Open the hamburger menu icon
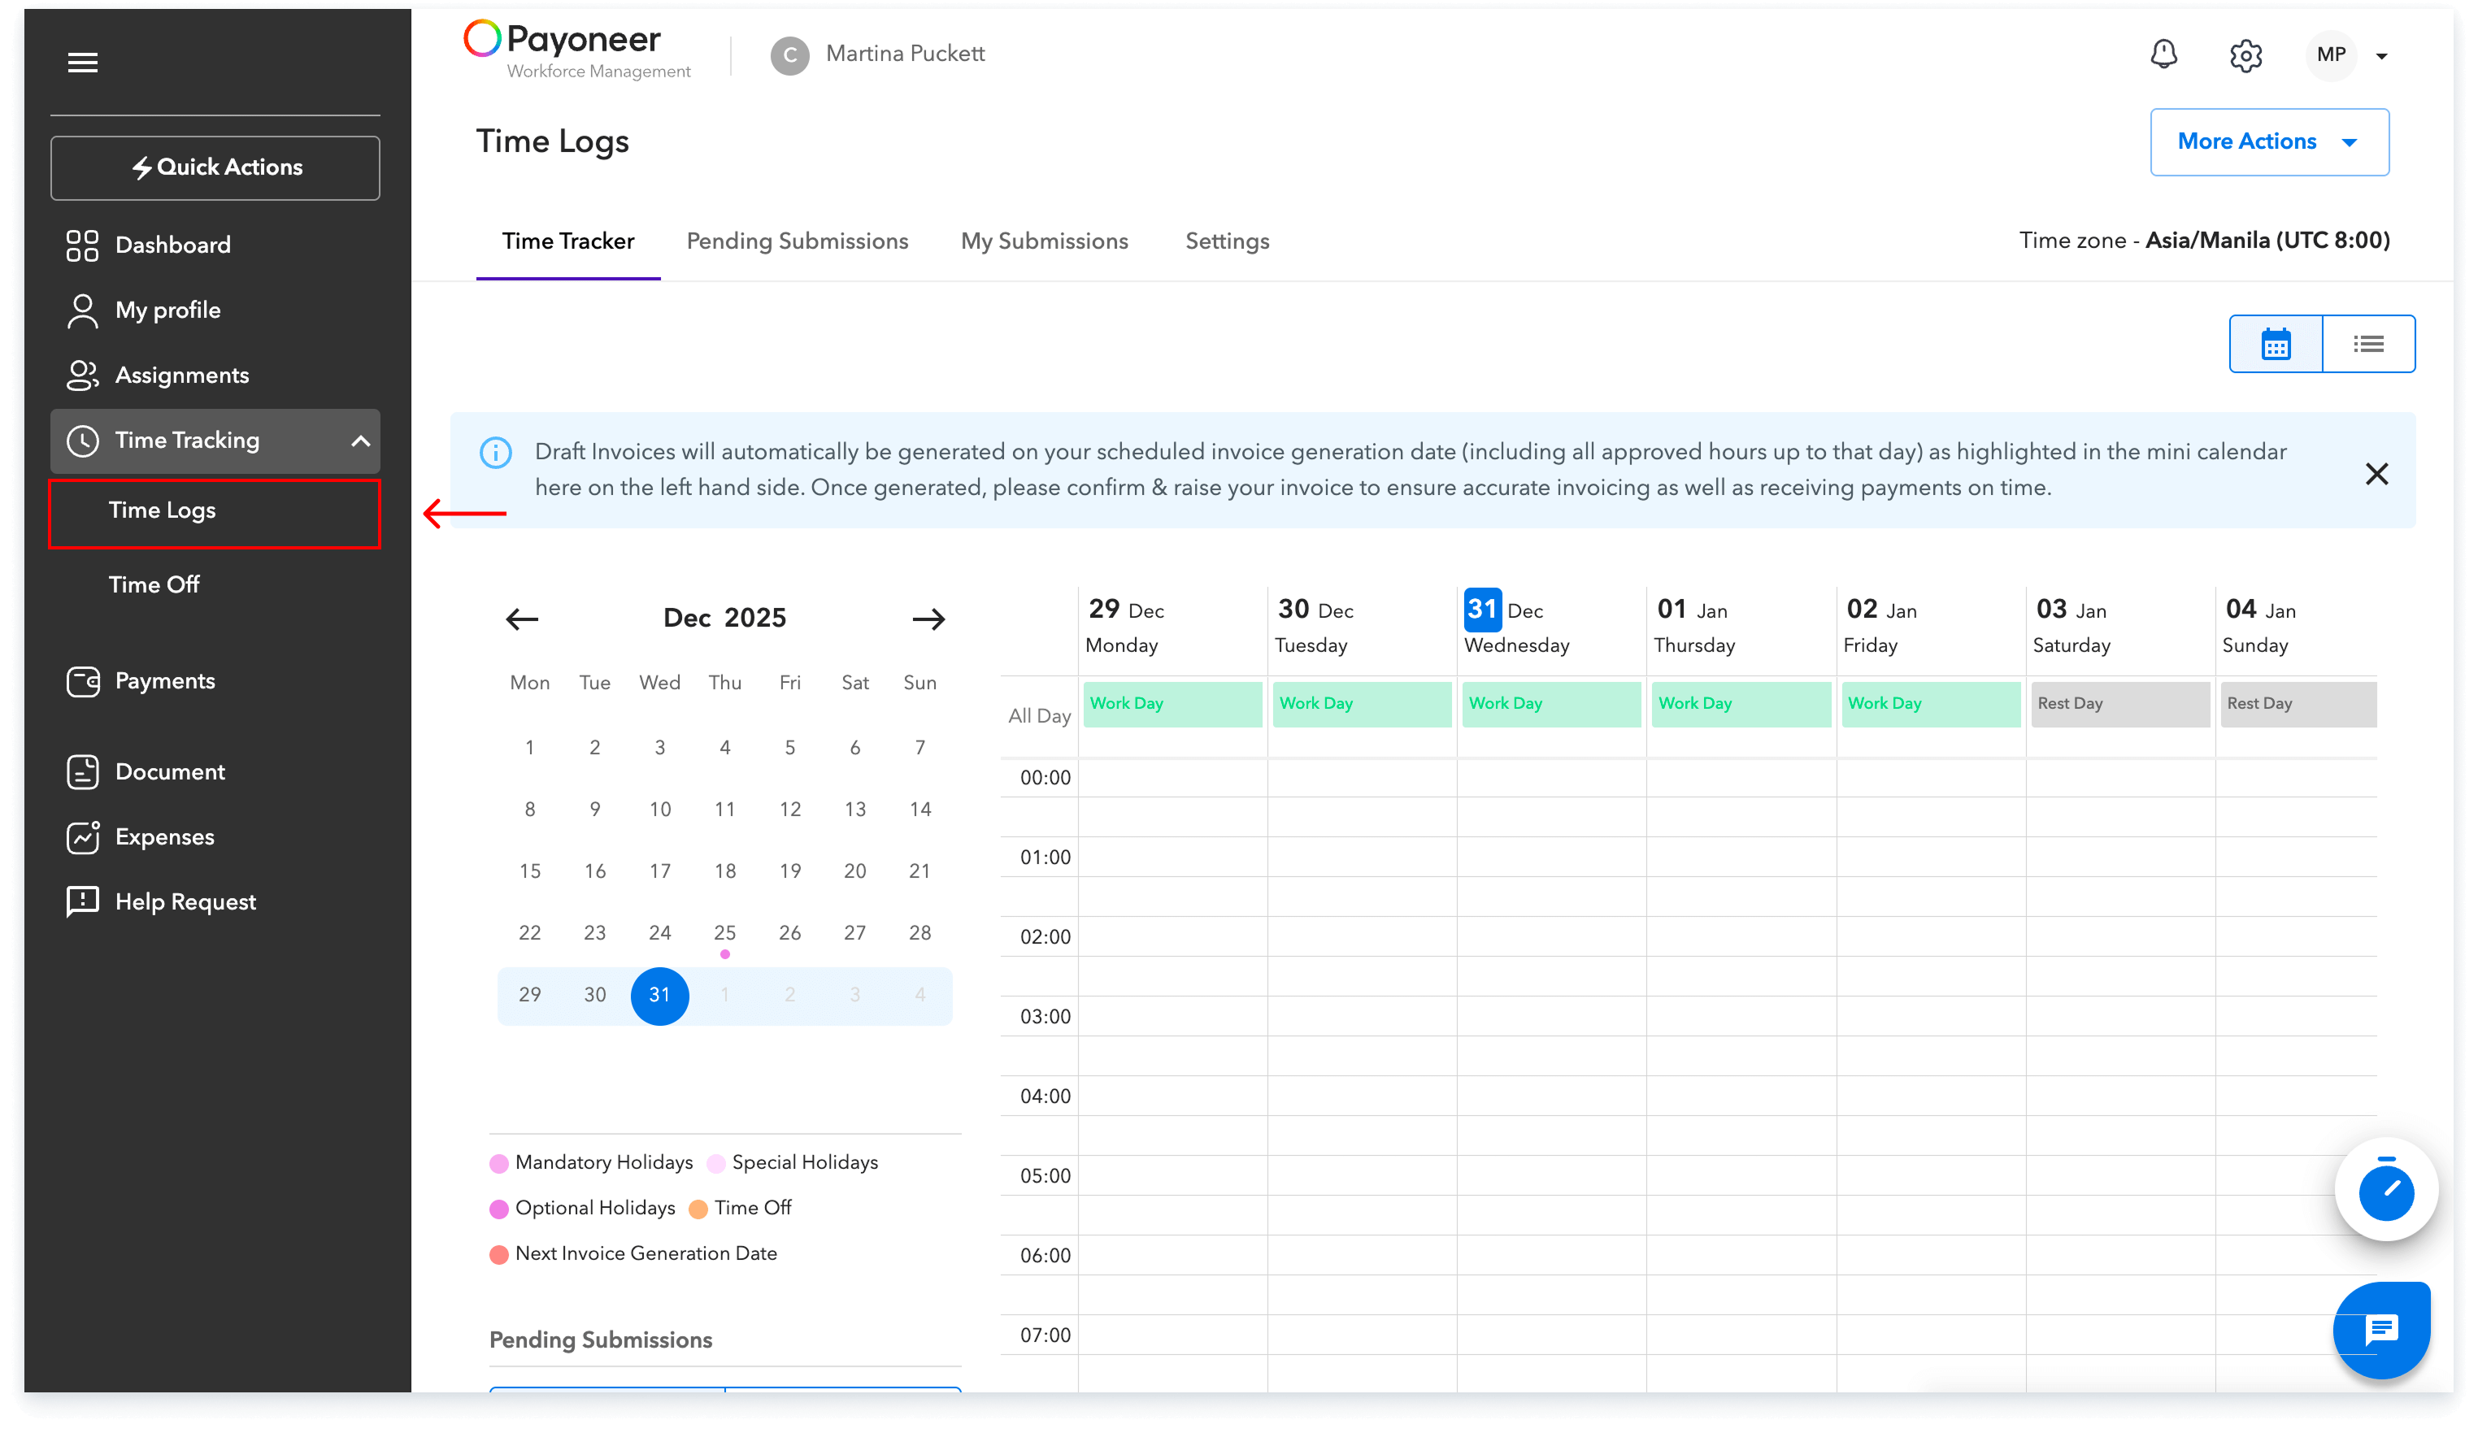This screenshot has height=1433, width=2478. coord(83,63)
